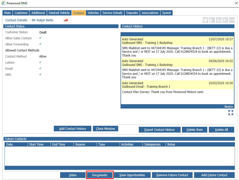Click the Google Plus icon
Image resolution: width=239 pixels, height=180 pixels.
pos(225,20)
